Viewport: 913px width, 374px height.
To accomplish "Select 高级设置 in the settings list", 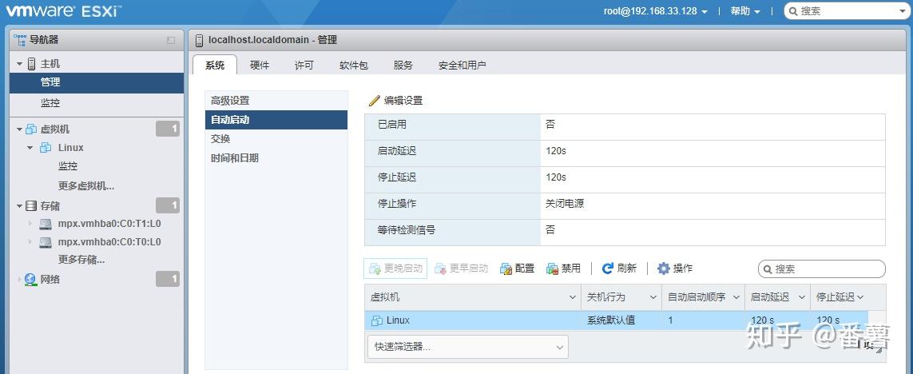I will (x=276, y=101).
